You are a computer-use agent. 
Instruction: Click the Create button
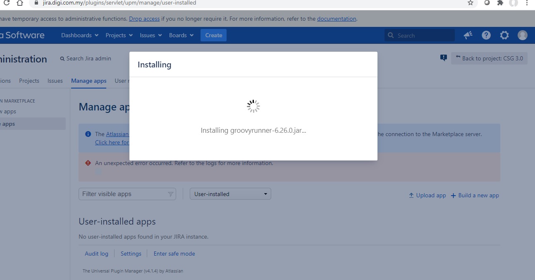pos(213,35)
